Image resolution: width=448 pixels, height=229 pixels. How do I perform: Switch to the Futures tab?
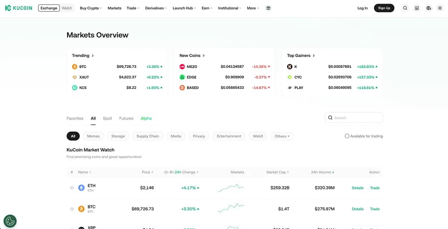(126, 118)
